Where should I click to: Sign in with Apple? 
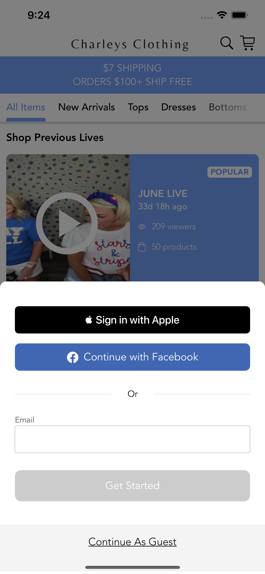pyautogui.click(x=132, y=320)
